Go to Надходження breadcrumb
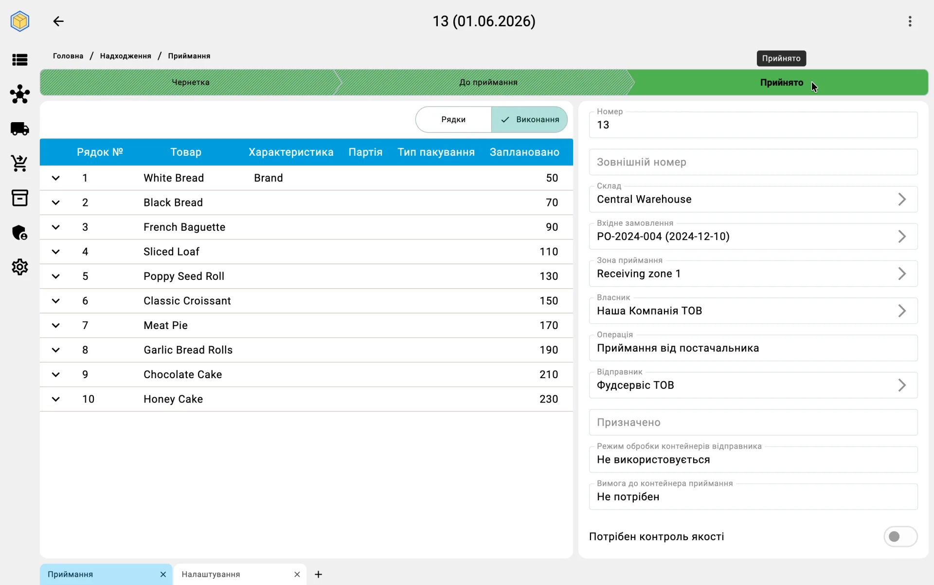Image resolution: width=934 pixels, height=585 pixels. click(x=126, y=56)
